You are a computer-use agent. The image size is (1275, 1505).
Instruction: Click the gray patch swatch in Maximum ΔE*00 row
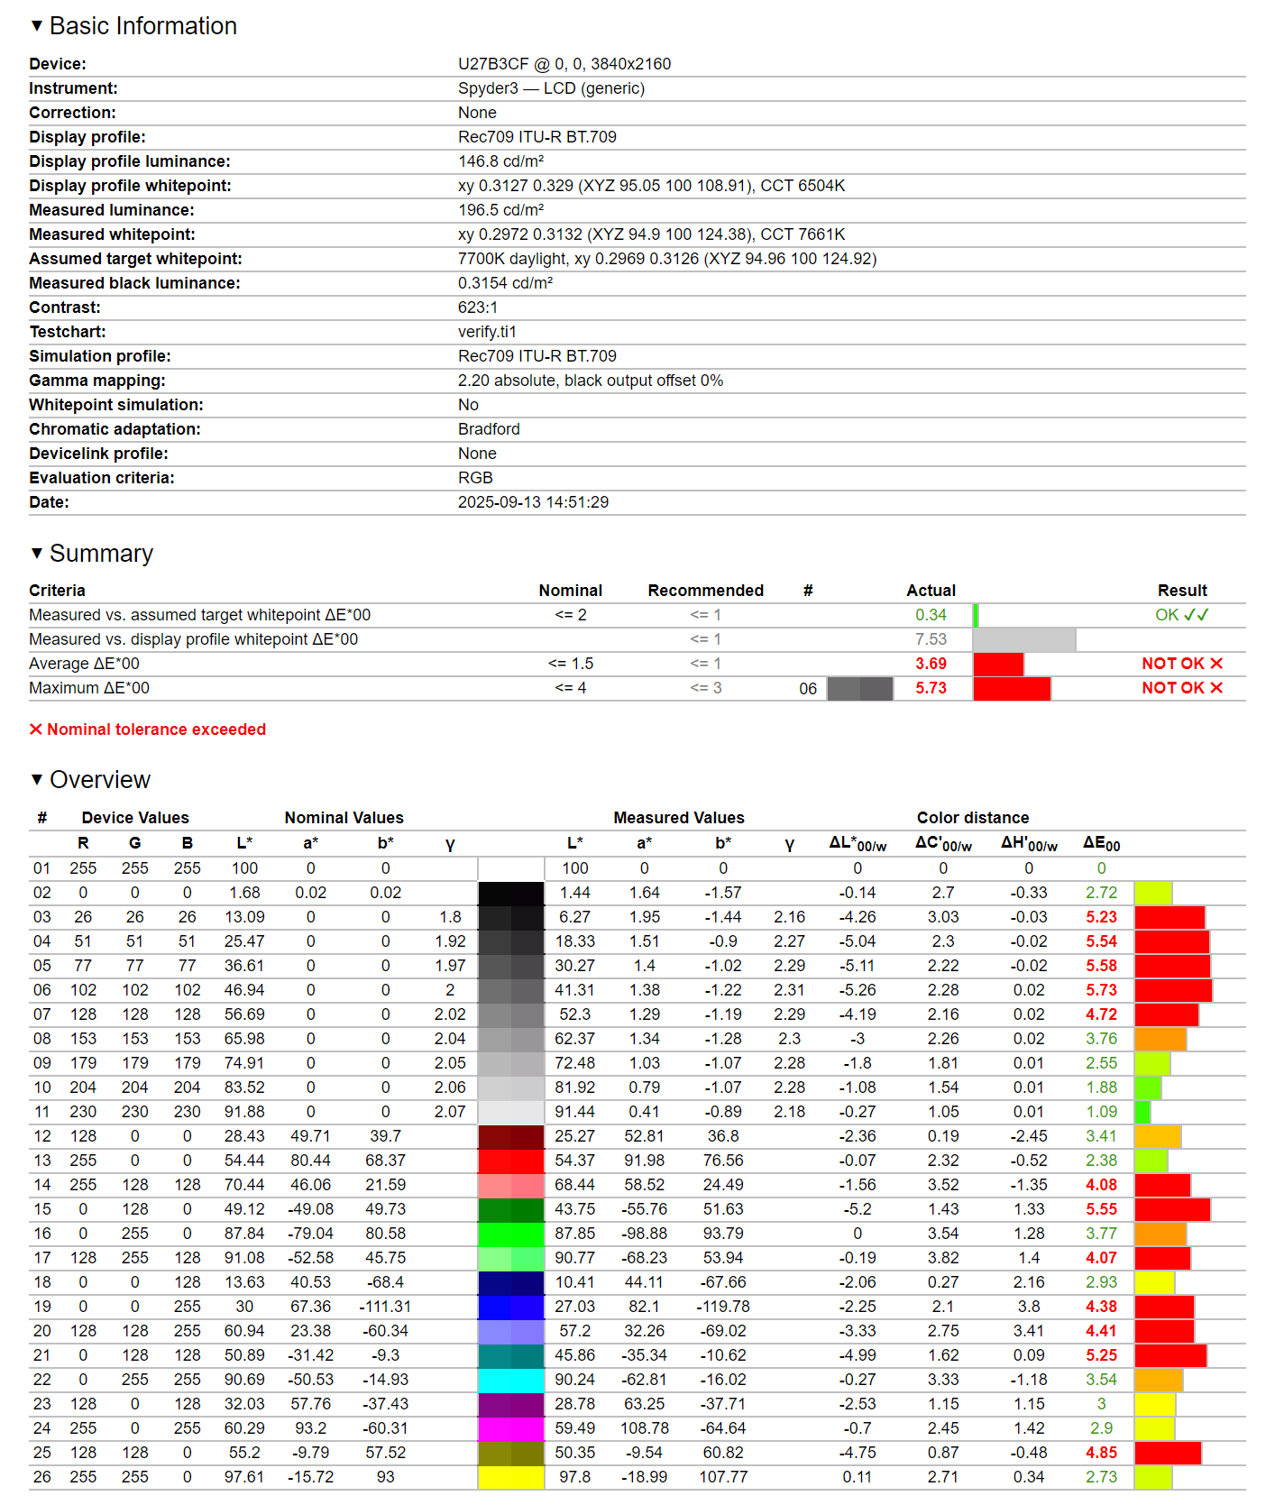pyautogui.click(x=860, y=688)
